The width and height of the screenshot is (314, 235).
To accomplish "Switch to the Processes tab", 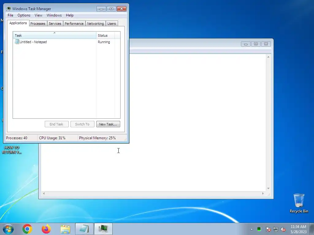I will click(38, 24).
